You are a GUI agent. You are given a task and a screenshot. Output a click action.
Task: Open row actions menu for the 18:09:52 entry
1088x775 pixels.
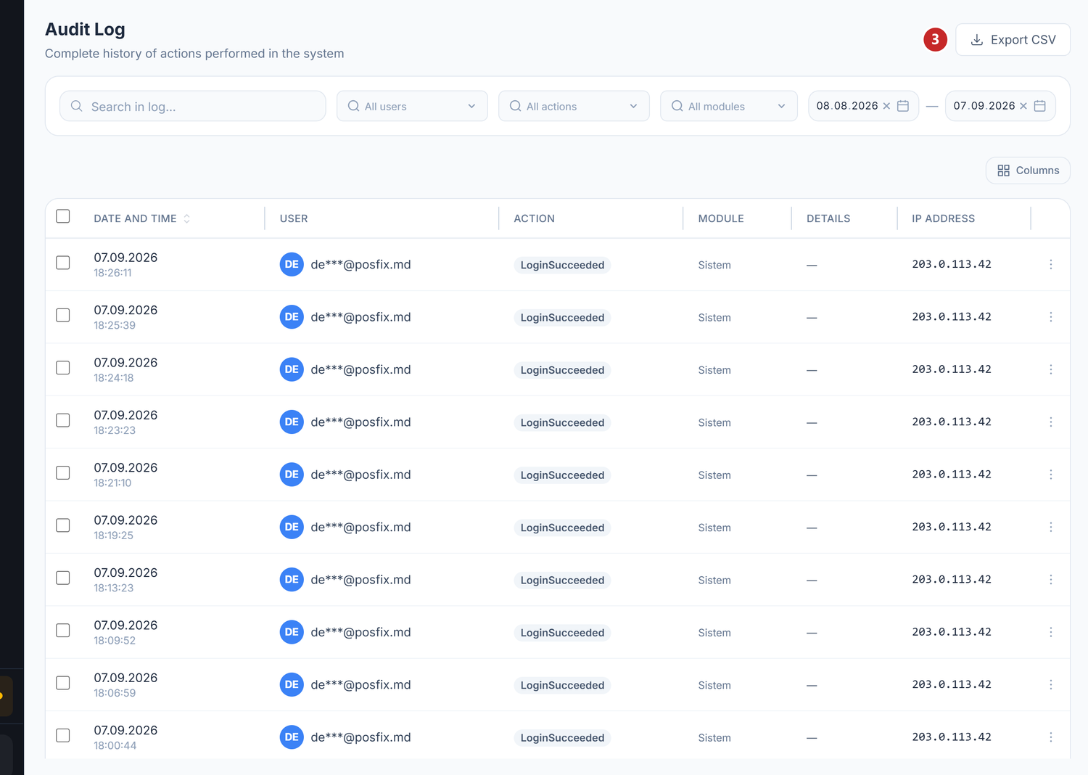pyautogui.click(x=1051, y=632)
